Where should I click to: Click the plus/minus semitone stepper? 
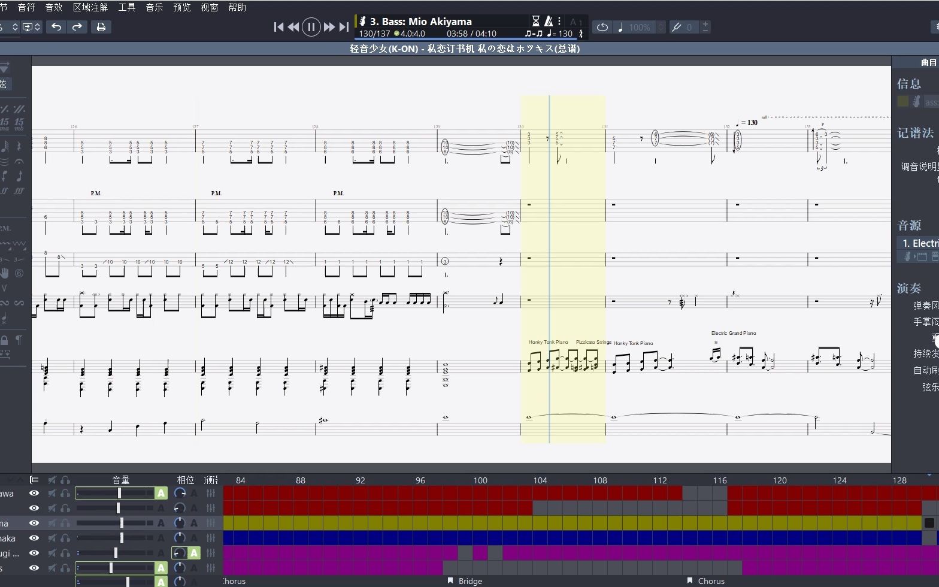[x=705, y=27]
